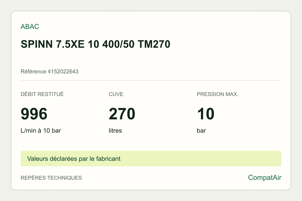Click the ABAC brand label
The width and height of the screenshot is (302, 201).
click(30, 27)
